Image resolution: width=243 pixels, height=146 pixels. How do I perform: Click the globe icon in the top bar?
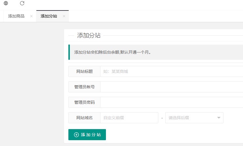click(6, 3)
